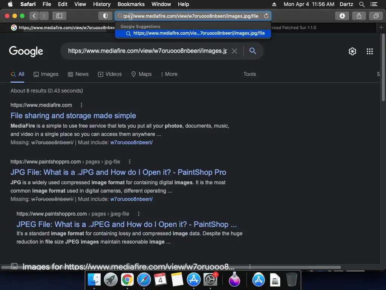Click the horizontal scrollbar at page bottom

(171, 267)
